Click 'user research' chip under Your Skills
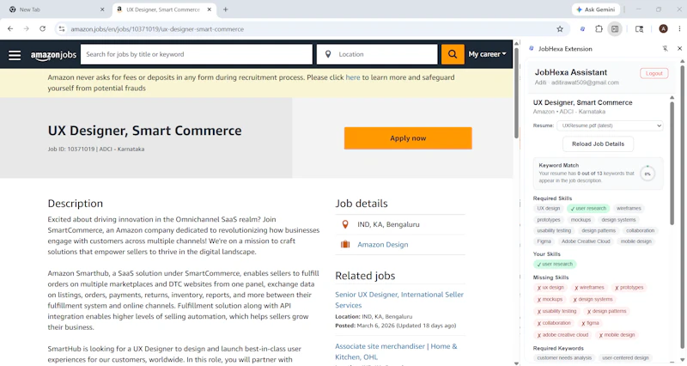 (x=555, y=264)
